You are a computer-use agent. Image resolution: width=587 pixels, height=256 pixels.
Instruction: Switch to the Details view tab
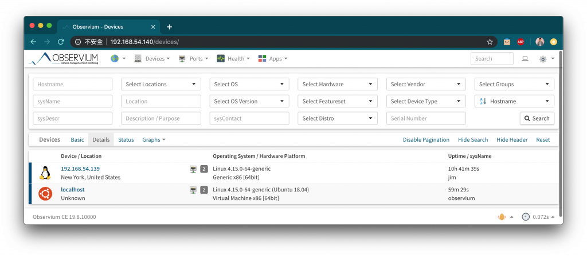pyautogui.click(x=101, y=139)
